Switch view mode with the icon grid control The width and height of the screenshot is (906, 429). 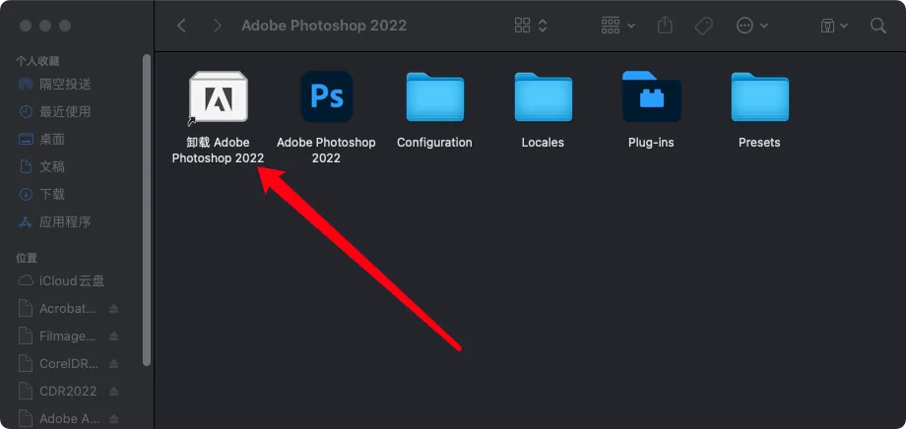point(530,26)
